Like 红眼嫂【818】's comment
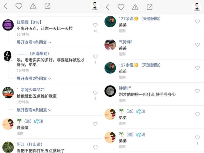Image resolution: width=204 pixels, height=153 pixels. (x=95, y=25)
